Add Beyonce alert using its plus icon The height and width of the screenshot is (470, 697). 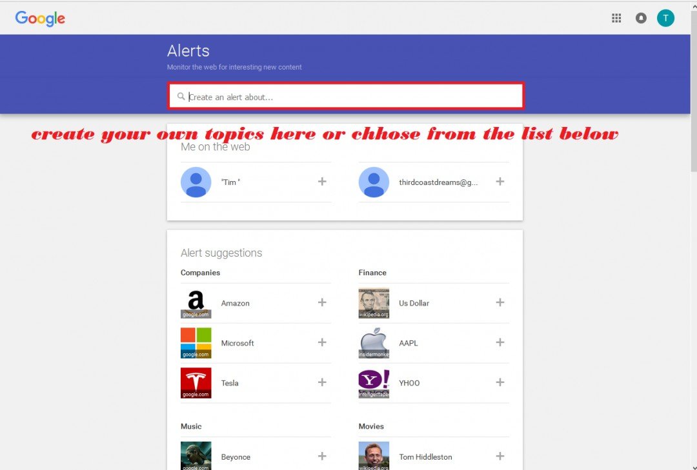click(x=322, y=456)
